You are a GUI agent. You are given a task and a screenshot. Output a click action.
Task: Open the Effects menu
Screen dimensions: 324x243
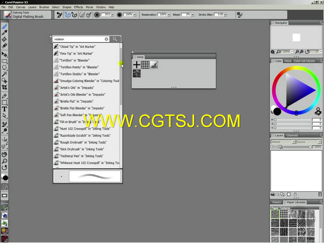[x=79, y=7]
